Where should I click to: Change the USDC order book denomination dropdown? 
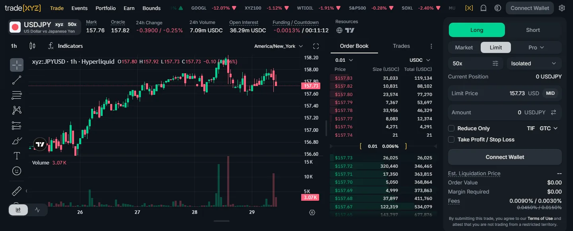[x=420, y=60]
